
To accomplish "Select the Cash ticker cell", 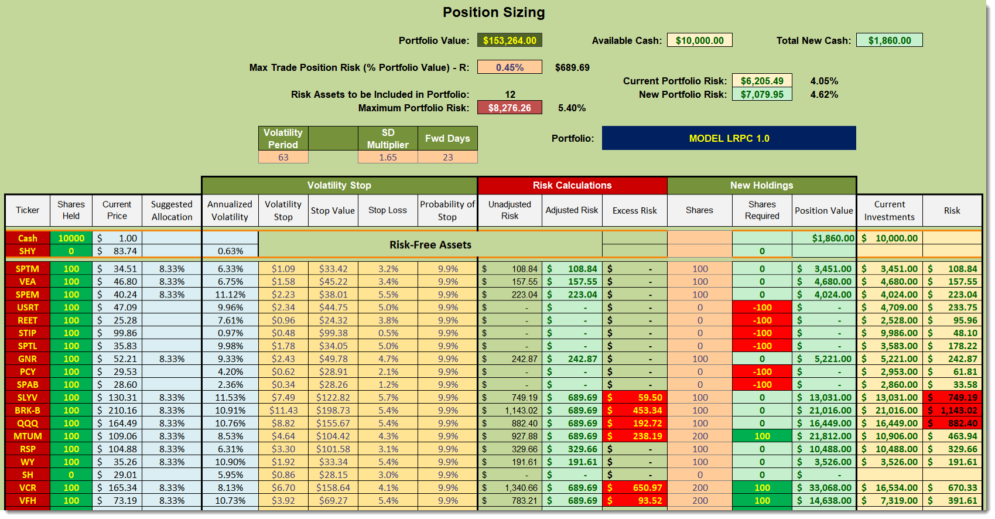I will pyautogui.click(x=28, y=238).
